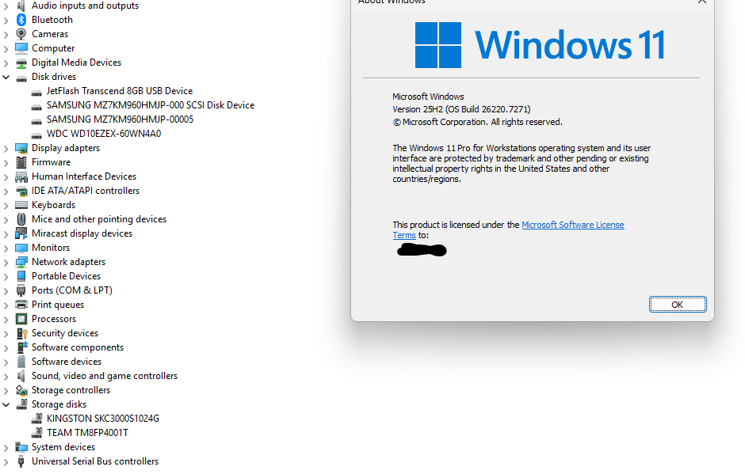Select the Processors category icon
This screenshot has width=745, height=474.
tap(20, 319)
